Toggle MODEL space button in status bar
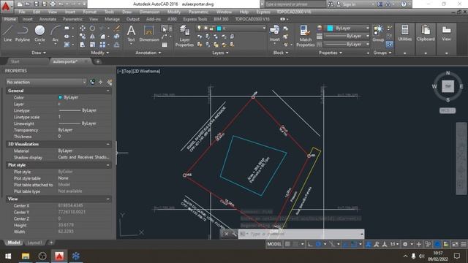 coord(274,244)
